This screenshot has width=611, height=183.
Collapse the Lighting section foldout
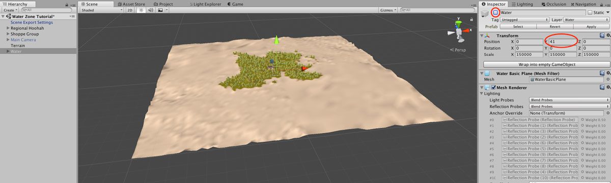pyautogui.click(x=482, y=94)
